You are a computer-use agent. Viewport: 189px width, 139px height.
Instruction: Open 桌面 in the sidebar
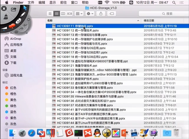tap(10, 51)
